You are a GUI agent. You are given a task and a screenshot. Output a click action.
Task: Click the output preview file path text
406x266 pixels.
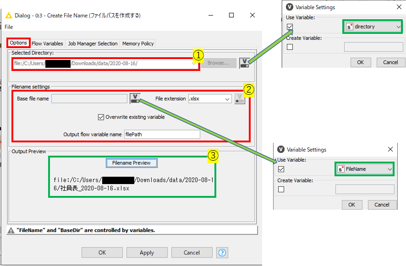coord(133,184)
